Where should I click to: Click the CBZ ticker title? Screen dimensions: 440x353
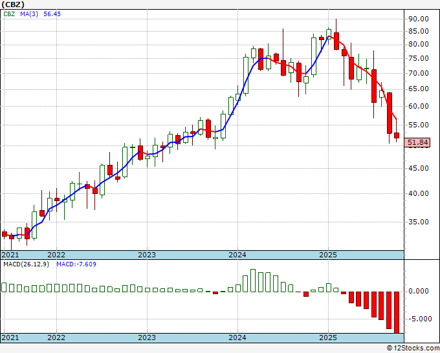coord(13,5)
